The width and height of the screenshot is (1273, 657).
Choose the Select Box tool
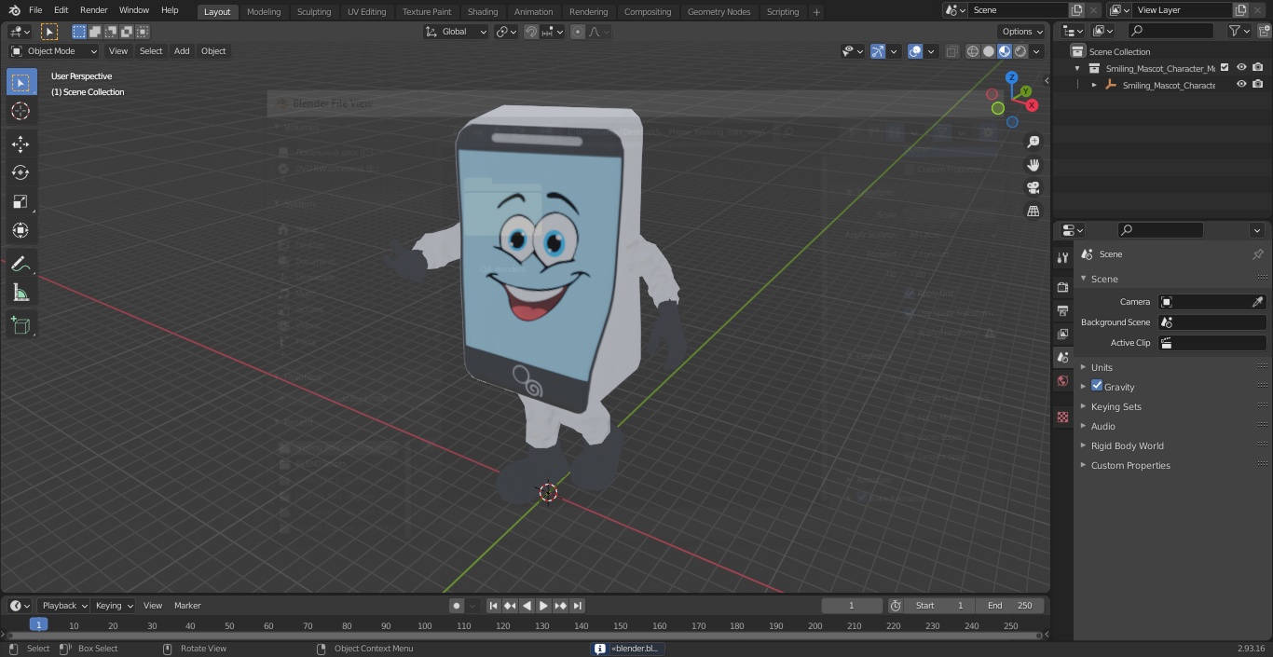21,82
